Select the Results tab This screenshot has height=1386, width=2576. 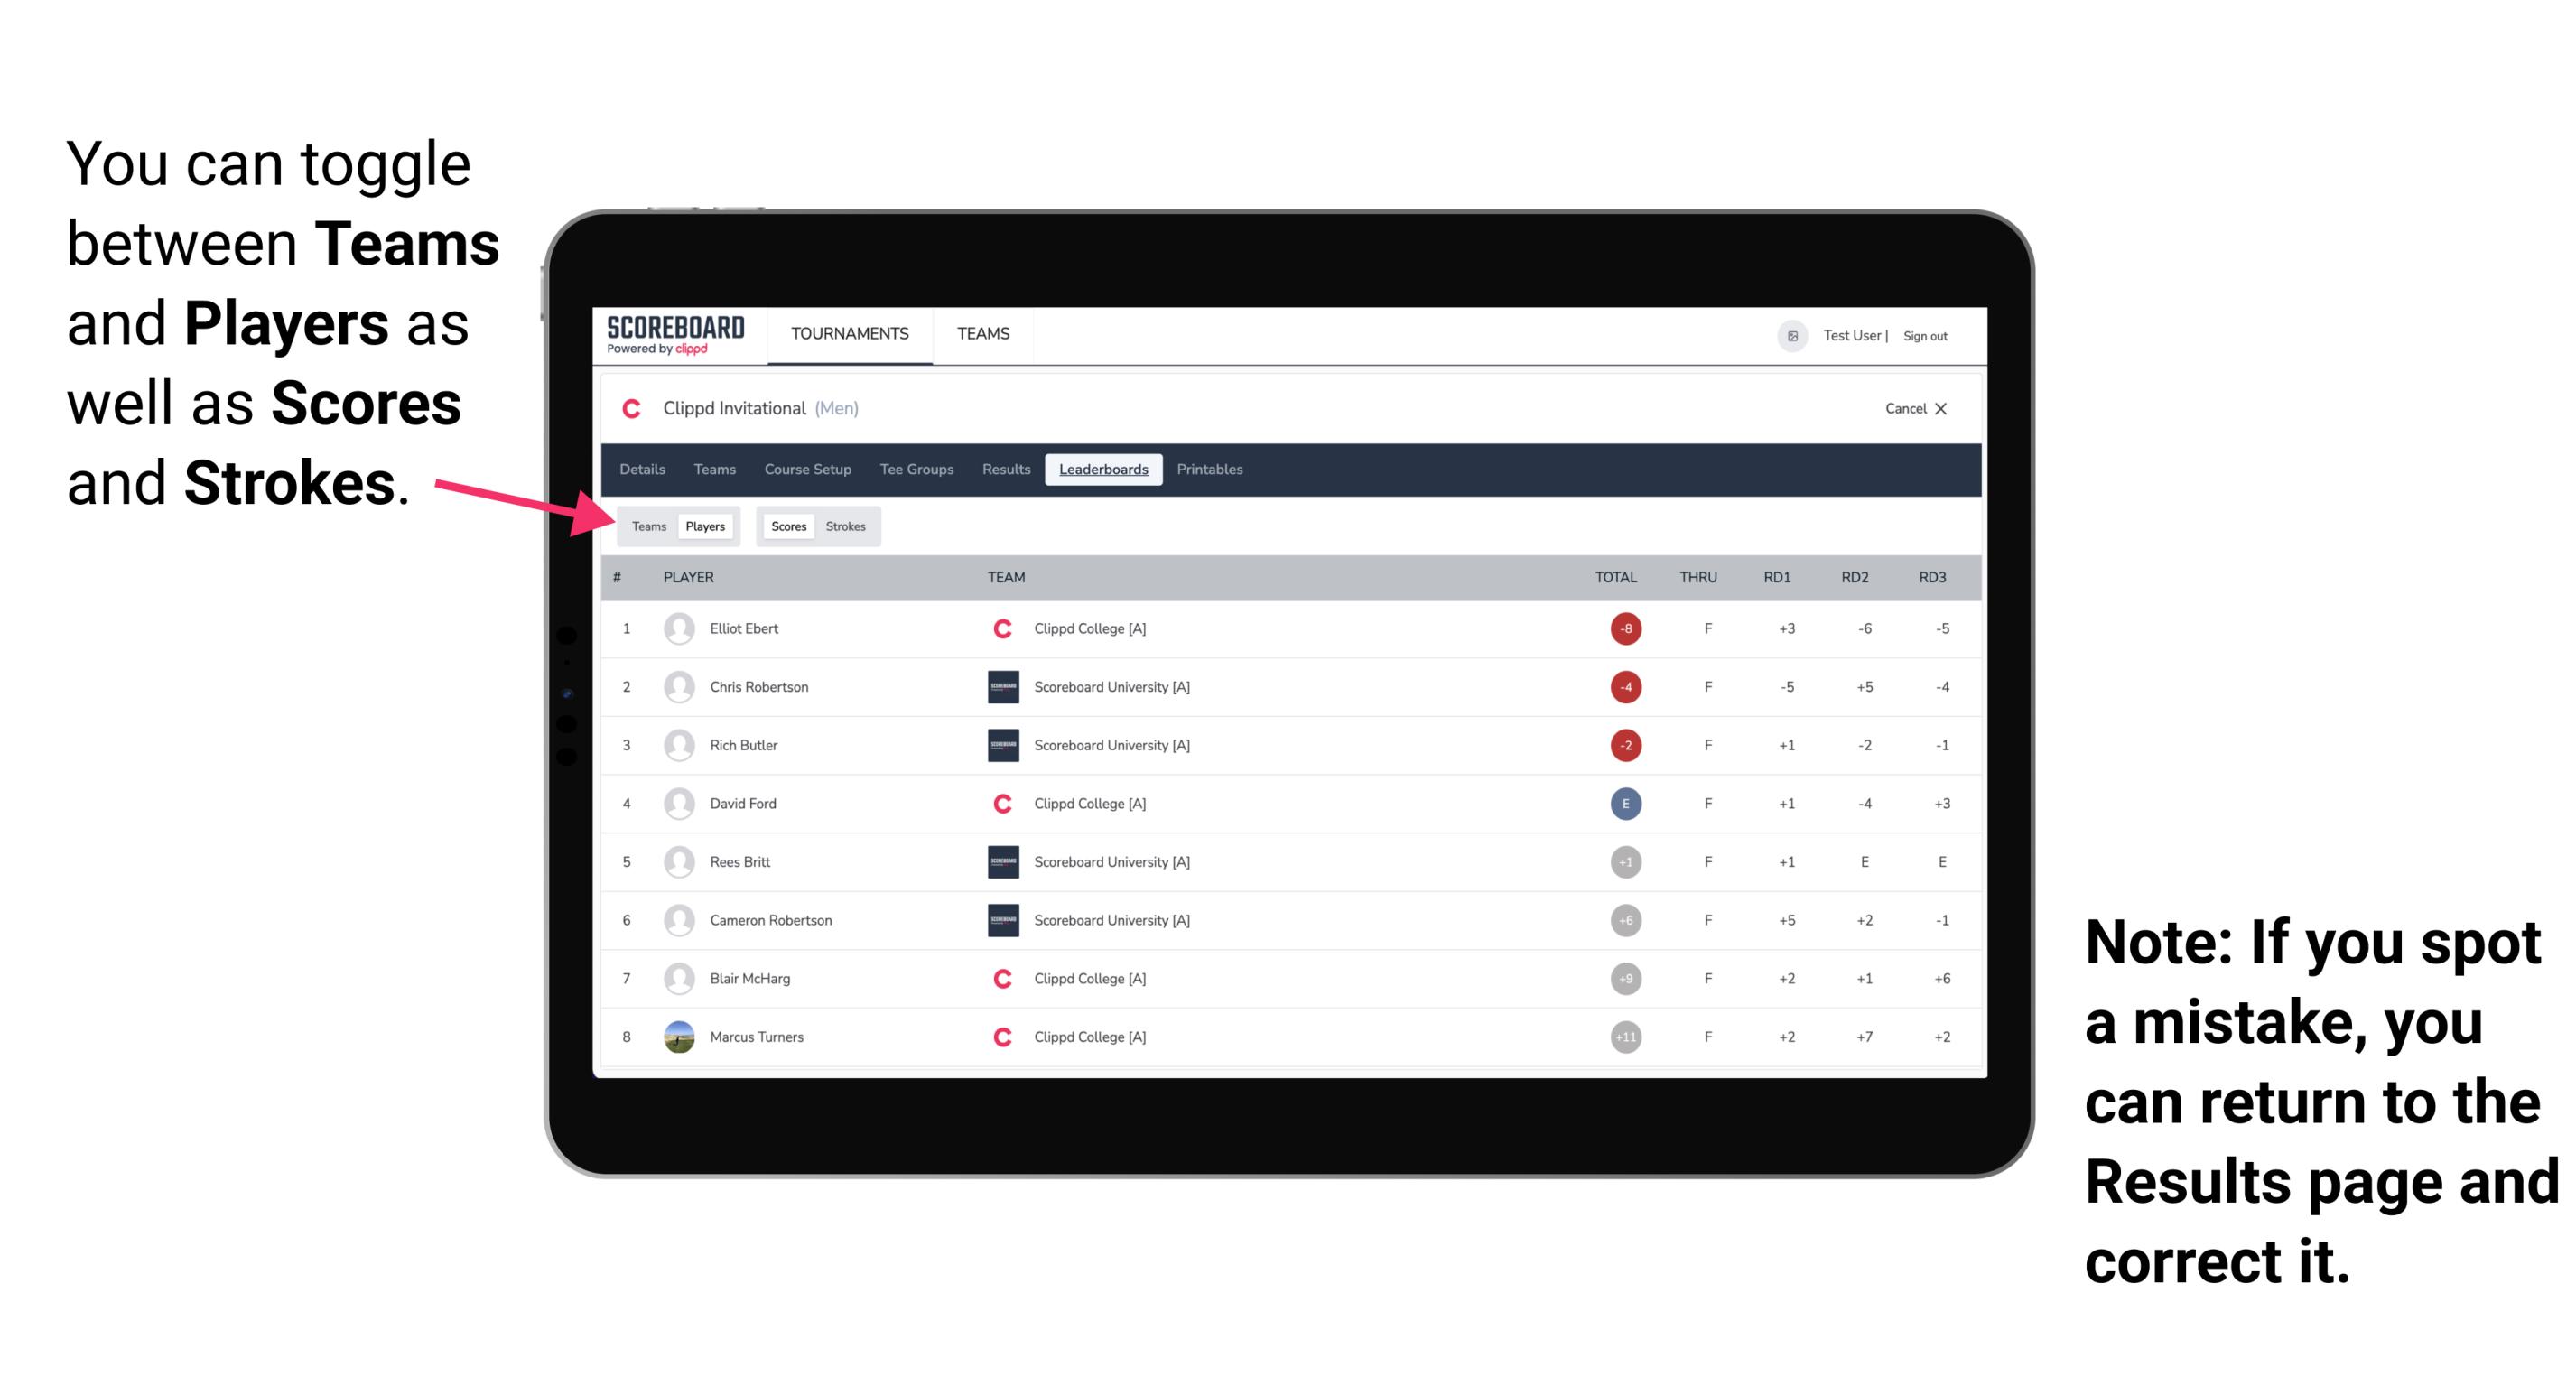coord(1007,470)
